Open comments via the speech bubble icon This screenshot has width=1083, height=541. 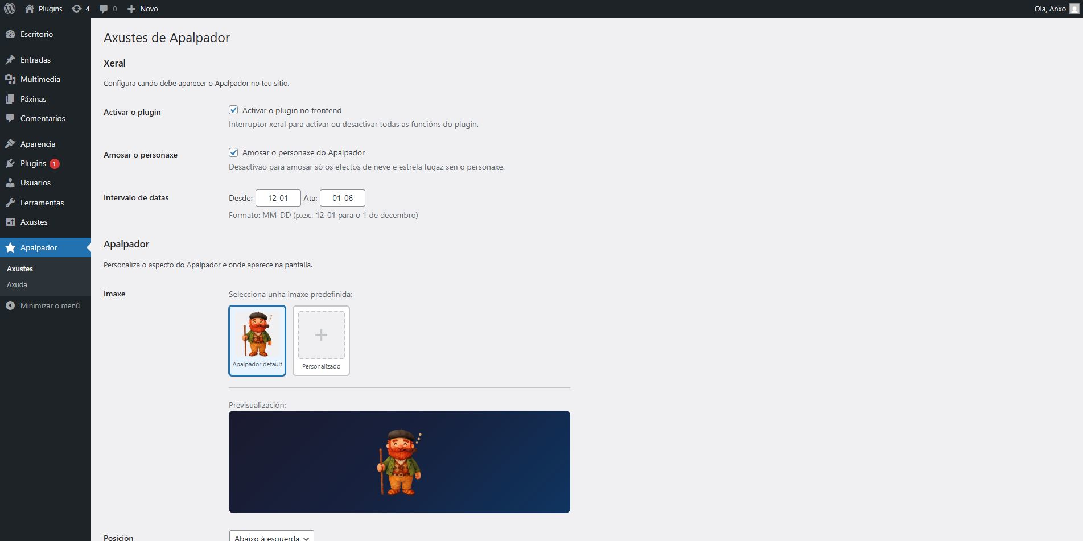[105, 9]
